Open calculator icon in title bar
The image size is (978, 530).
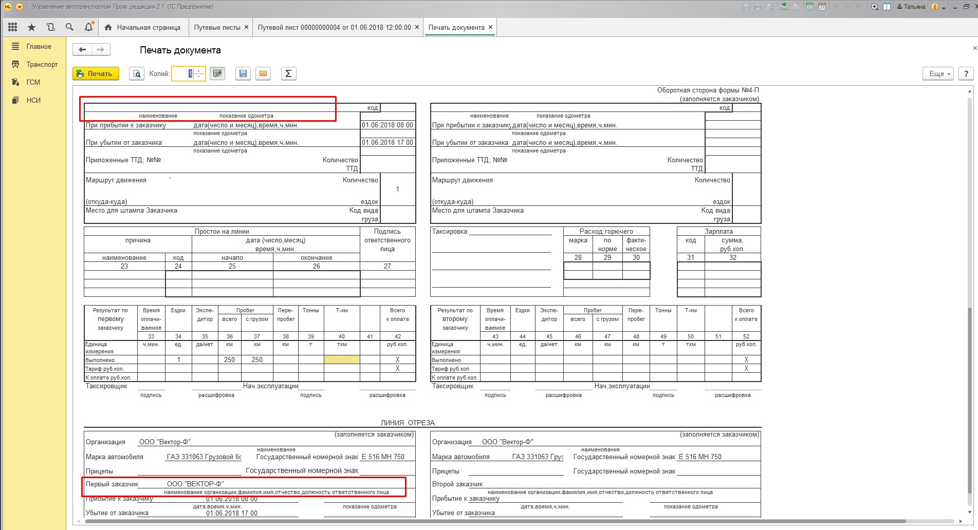click(809, 7)
